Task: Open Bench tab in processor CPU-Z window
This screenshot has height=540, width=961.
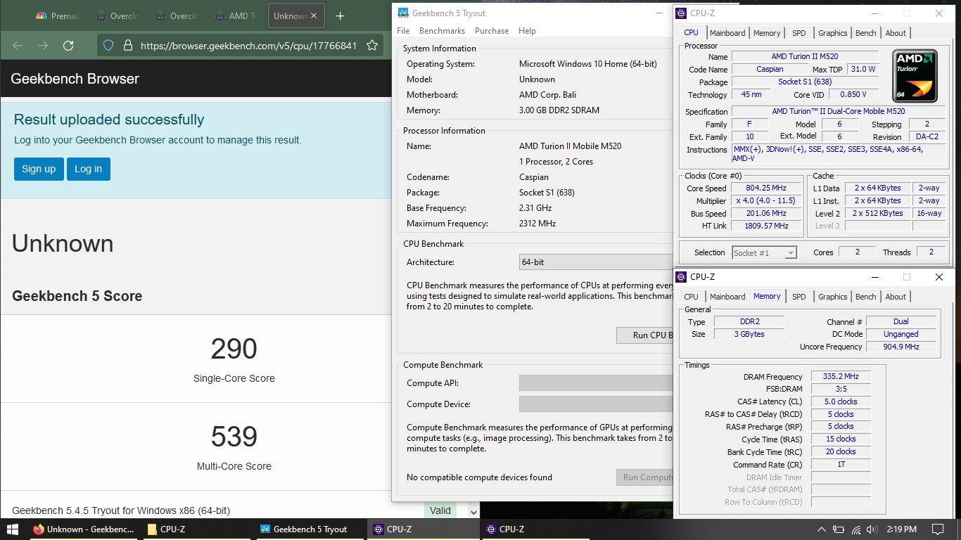Action: tap(866, 33)
